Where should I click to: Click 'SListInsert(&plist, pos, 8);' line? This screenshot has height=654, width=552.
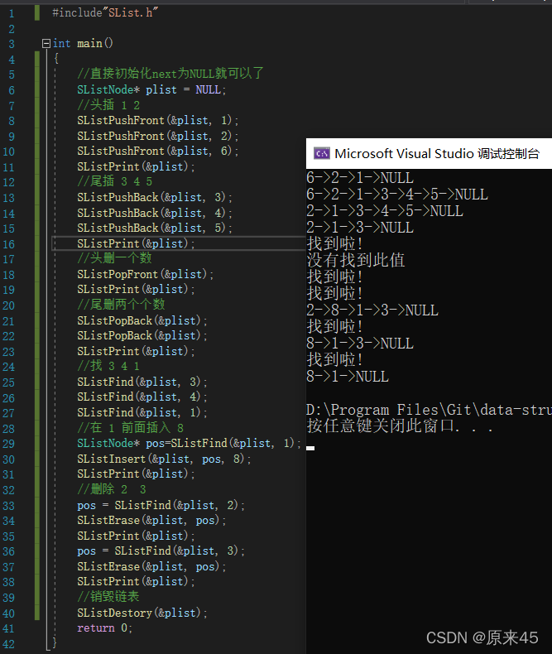point(164,459)
